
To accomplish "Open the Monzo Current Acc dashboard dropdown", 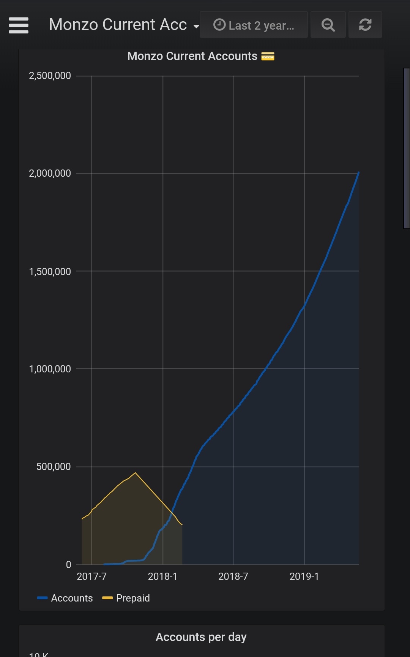I will point(124,25).
